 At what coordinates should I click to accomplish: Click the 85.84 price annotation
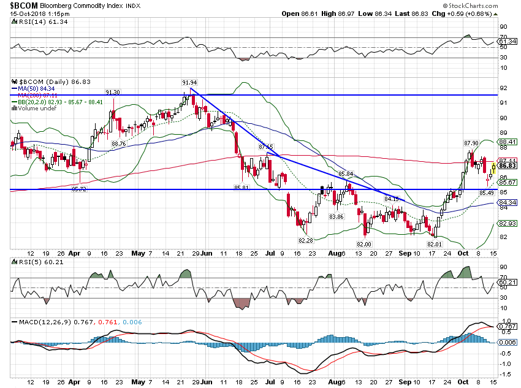tap(346, 173)
